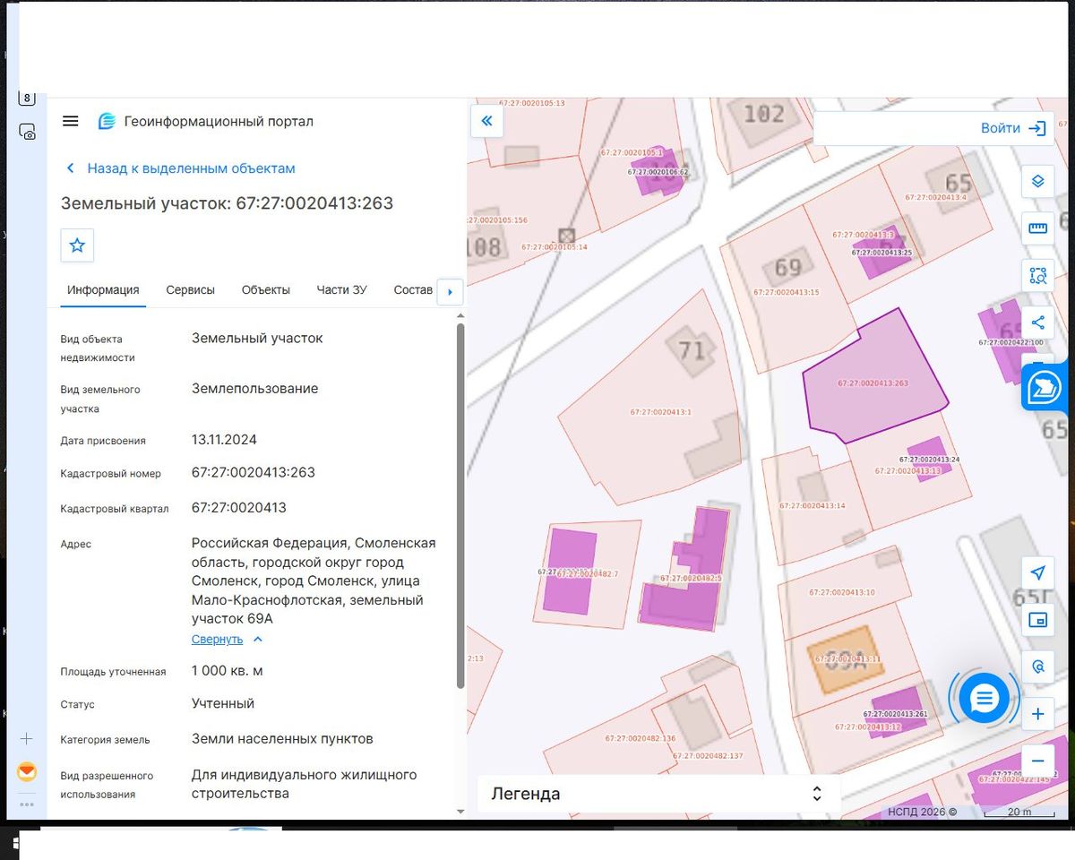
Task: Toggle the overview mini-map window
Action: [1038, 620]
